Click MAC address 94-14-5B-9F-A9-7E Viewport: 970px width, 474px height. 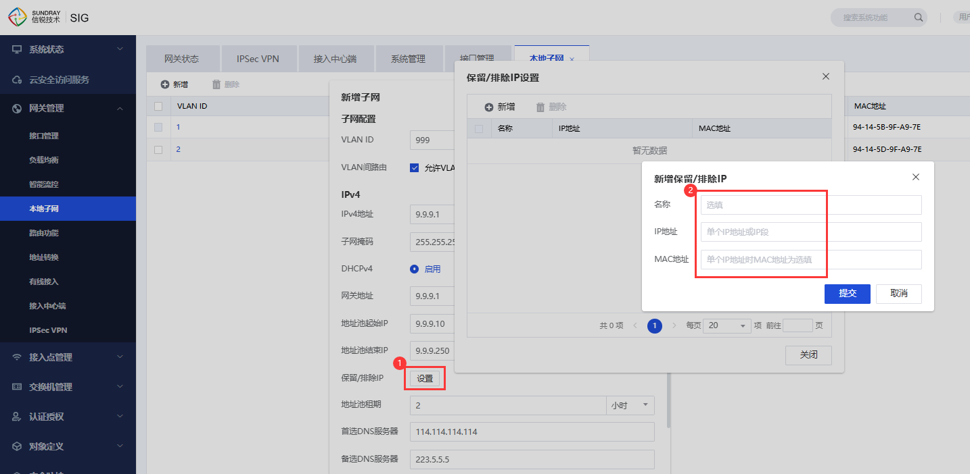pyautogui.click(x=887, y=127)
